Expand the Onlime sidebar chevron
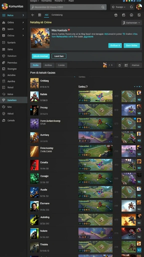 [x=23, y=35]
